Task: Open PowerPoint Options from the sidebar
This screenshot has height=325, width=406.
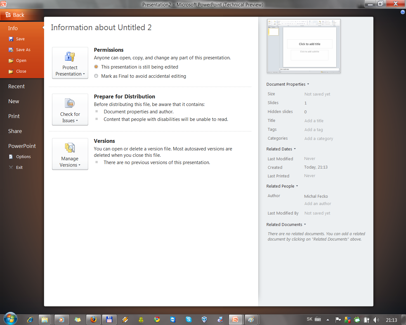Action: 23,157
